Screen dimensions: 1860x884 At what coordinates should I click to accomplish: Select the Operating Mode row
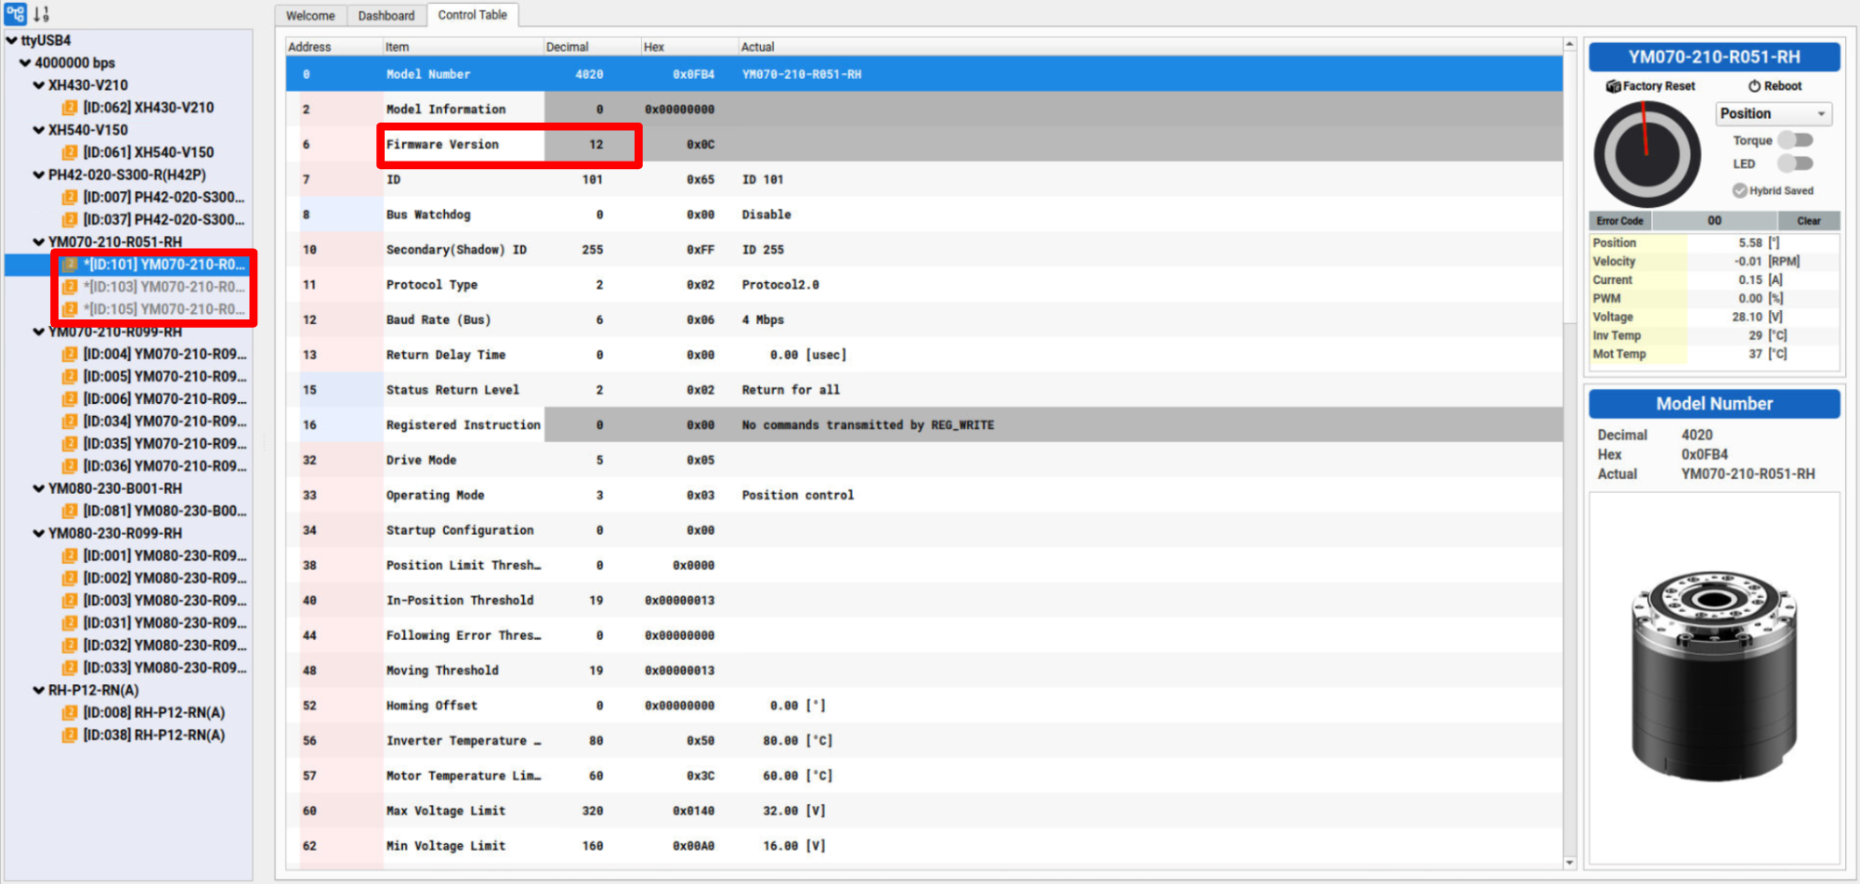[924, 495]
